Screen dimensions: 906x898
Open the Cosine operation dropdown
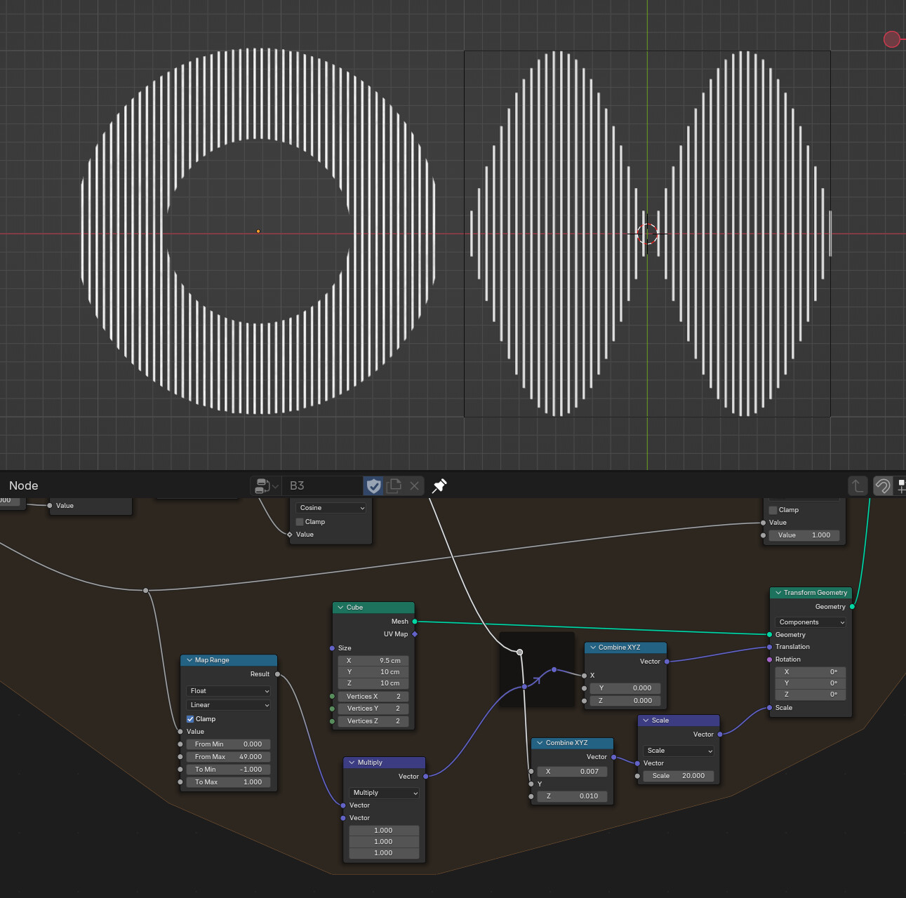click(331, 508)
